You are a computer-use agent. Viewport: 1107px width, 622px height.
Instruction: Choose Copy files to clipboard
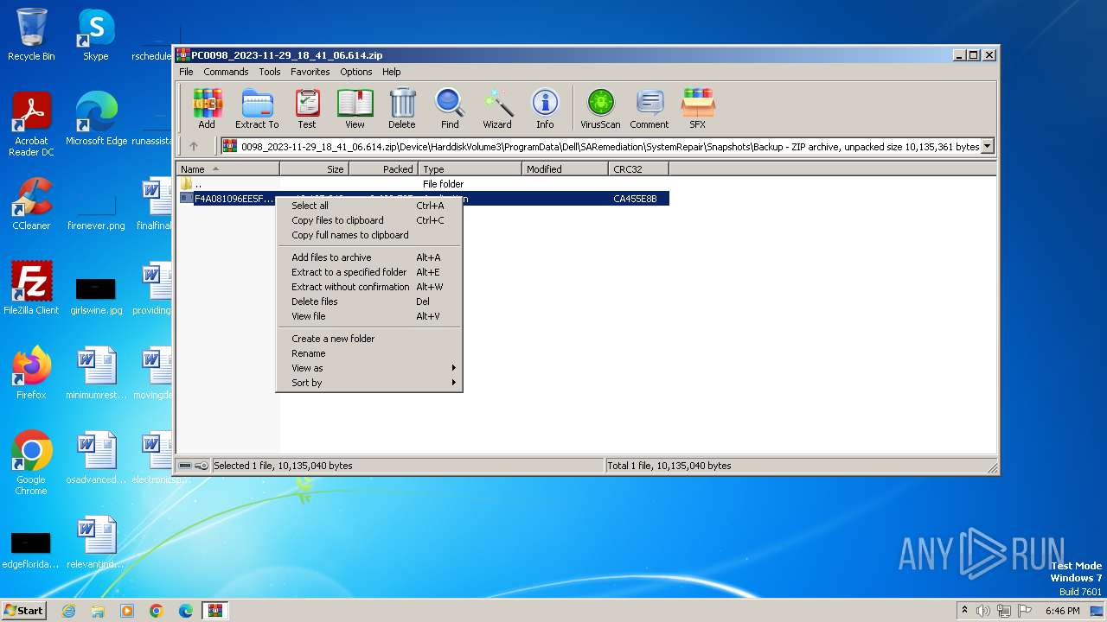point(369,220)
